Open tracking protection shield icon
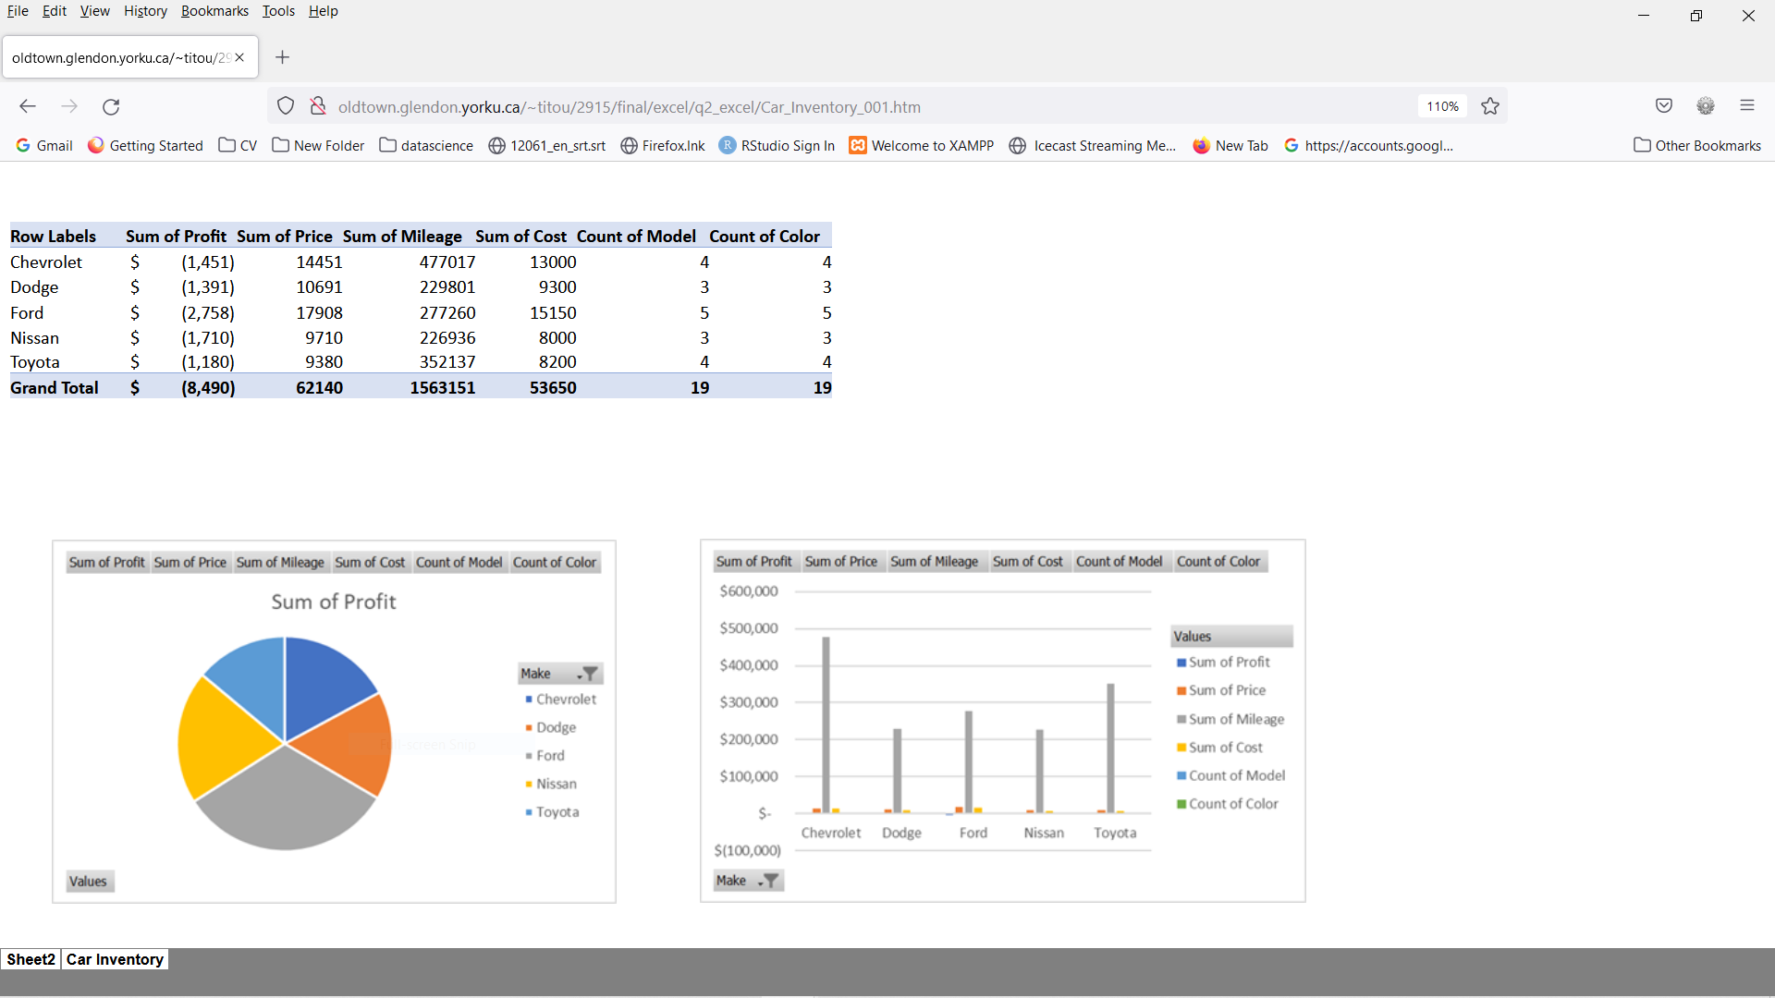The width and height of the screenshot is (1775, 998). [286, 106]
